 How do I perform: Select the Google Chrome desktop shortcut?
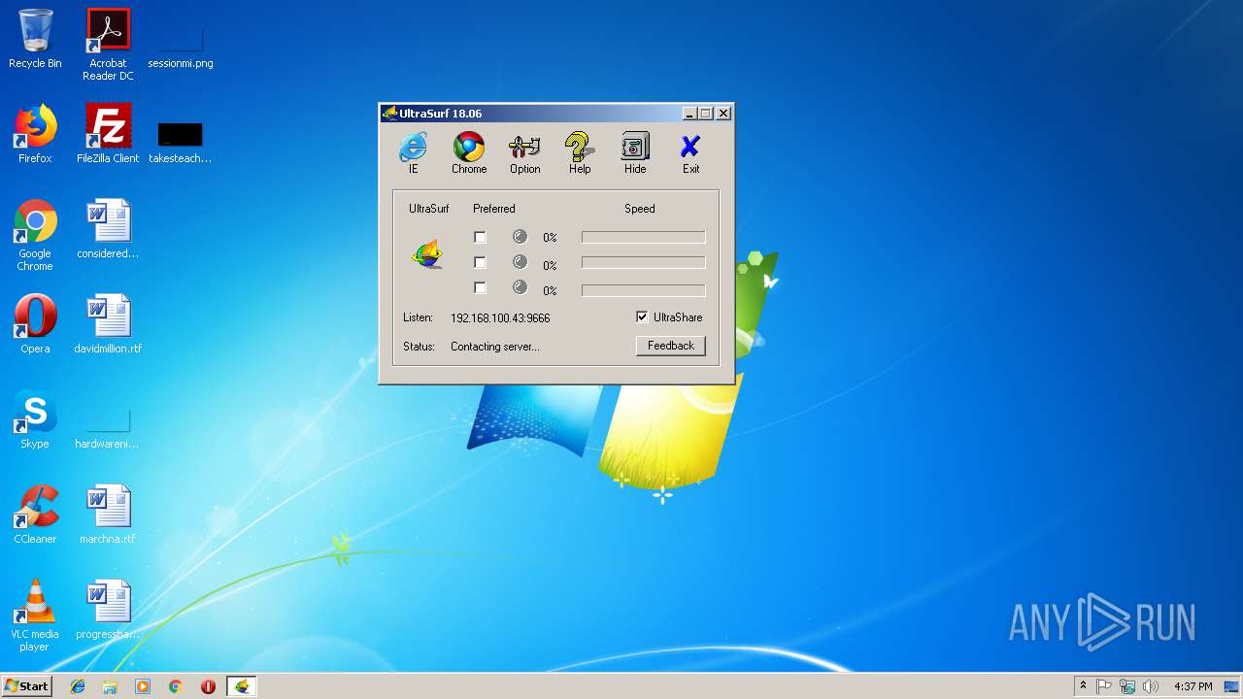(35, 235)
